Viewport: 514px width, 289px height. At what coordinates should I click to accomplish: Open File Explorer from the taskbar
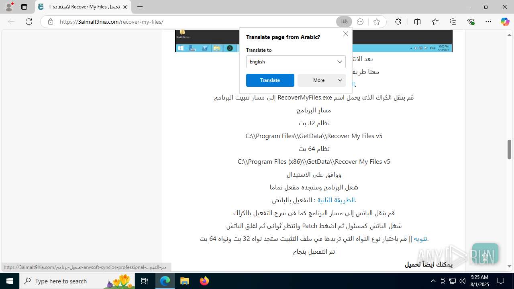184,281
